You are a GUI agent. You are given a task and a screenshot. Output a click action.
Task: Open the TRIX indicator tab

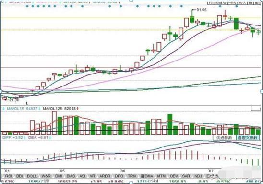[132, 176]
